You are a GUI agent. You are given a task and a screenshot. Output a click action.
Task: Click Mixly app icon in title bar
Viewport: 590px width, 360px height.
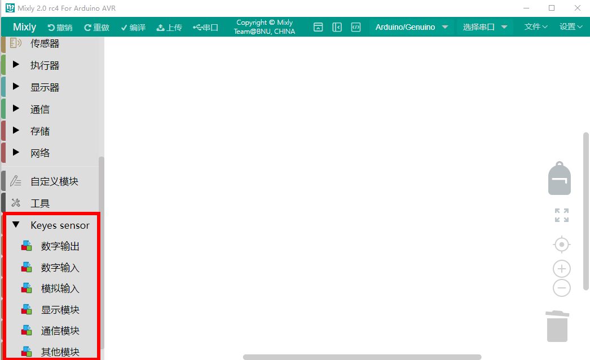tap(10, 8)
